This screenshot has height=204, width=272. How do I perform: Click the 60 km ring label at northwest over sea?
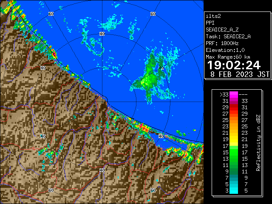click(x=51, y=14)
